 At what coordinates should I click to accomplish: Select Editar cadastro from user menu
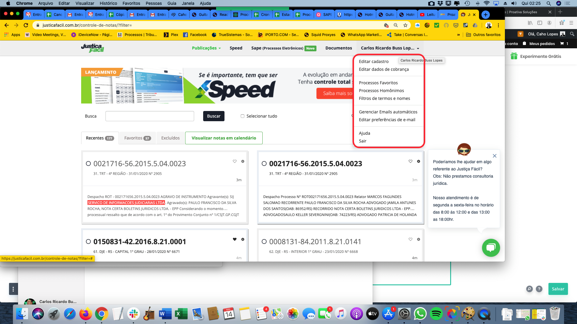(x=374, y=61)
